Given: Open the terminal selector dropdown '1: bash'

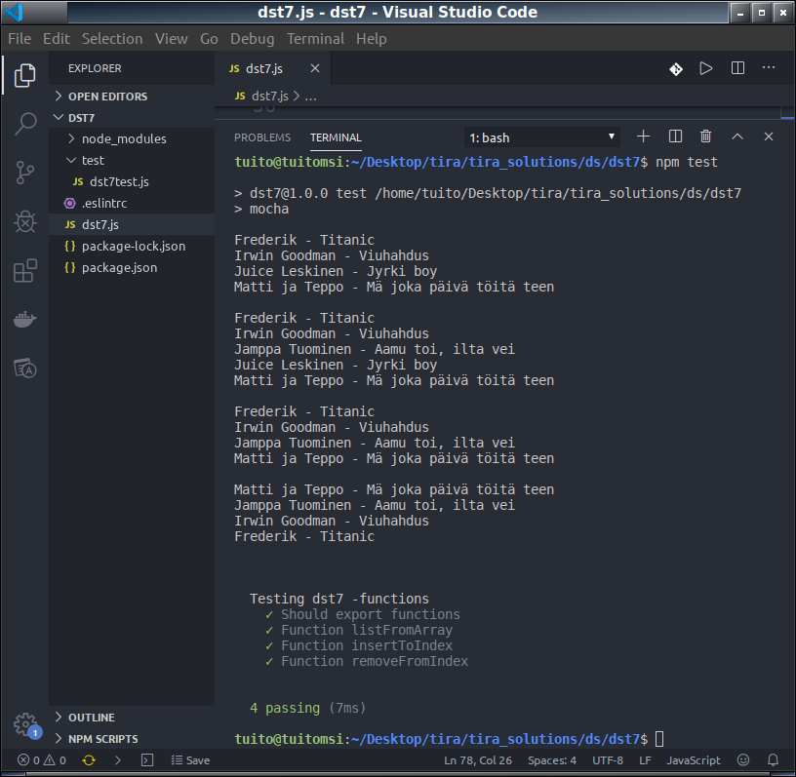Looking at the screenshot, I should point(541,137).
